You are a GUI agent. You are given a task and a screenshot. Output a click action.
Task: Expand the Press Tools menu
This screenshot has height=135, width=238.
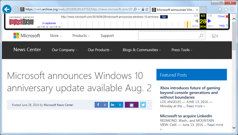[182, 50]
